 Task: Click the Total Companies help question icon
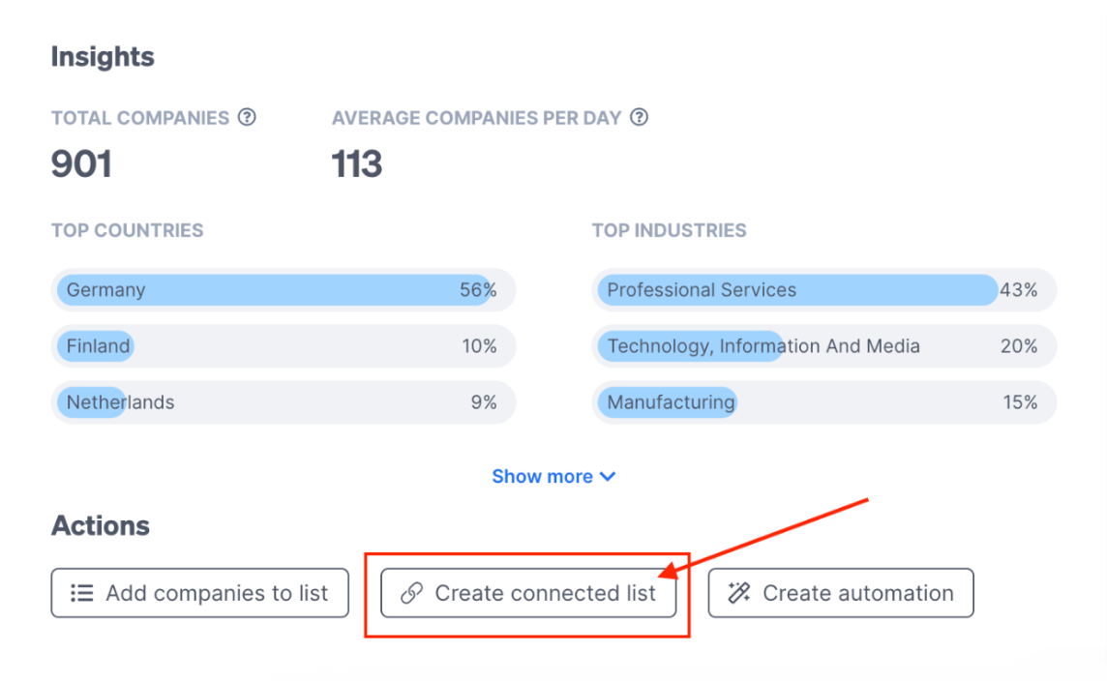(x=247, y=117)
